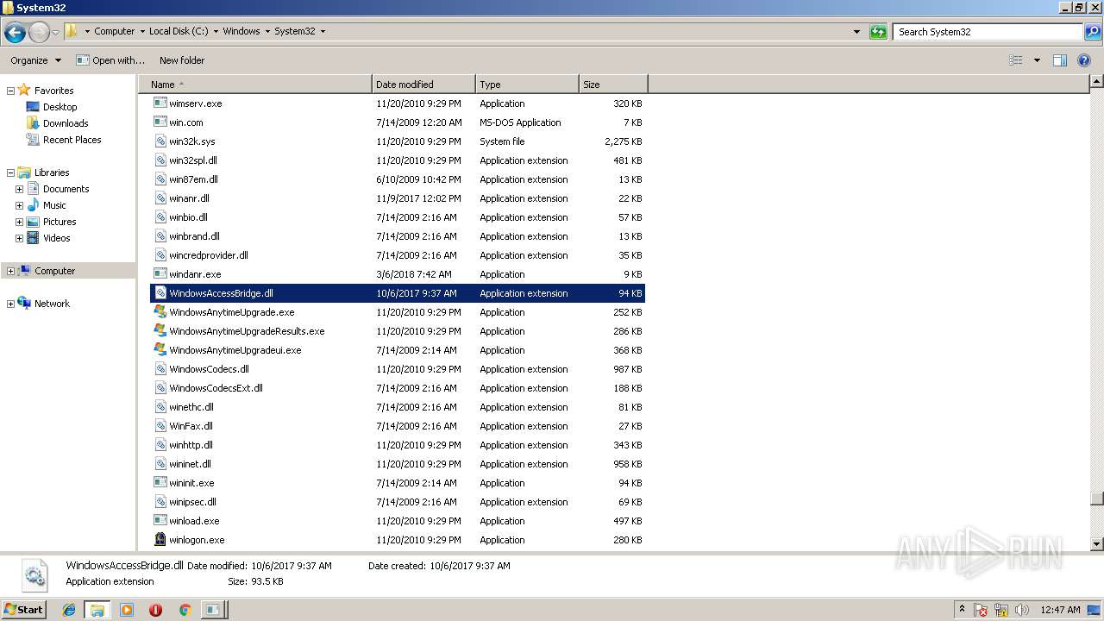
Task: Click vertical scrollbar up arrow
Action: tap(1096, 82)
